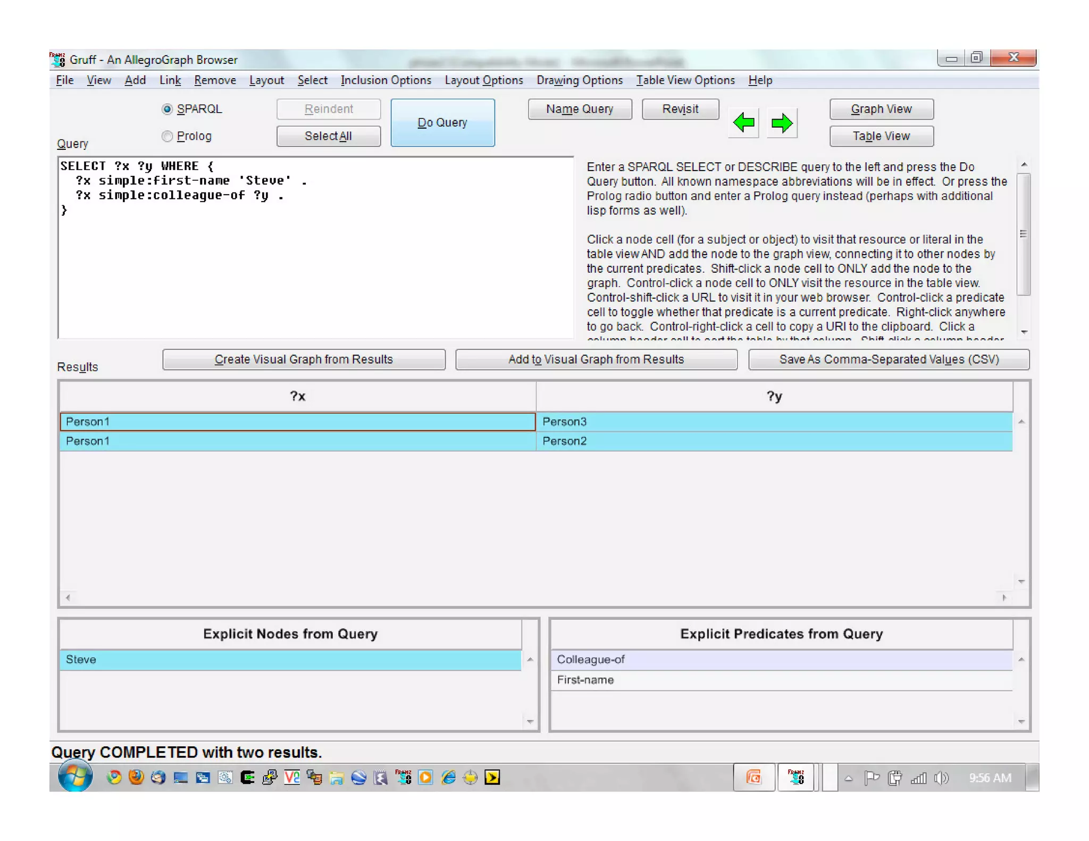Open Internet Explorer quick launch icon
Image resolution: width=1089 pixels, height=841 pixels.
[x=448, y=778]
